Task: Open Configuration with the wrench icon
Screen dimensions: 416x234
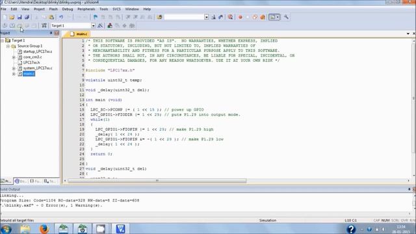Action: pyautogui.click(x=286, y=18)
